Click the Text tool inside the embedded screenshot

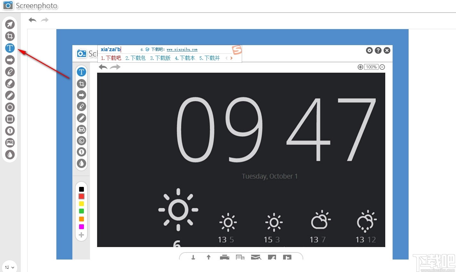(x=82, y=72)
